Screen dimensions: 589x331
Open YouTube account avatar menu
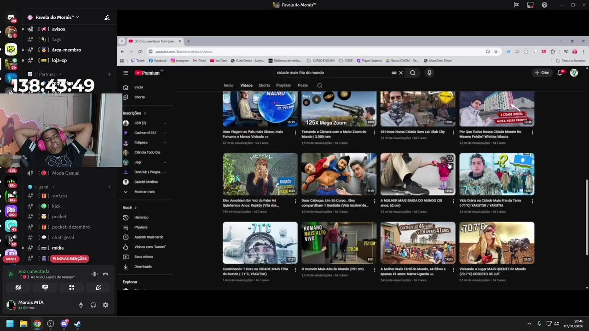pyautogui.click(x=574, y=73)
